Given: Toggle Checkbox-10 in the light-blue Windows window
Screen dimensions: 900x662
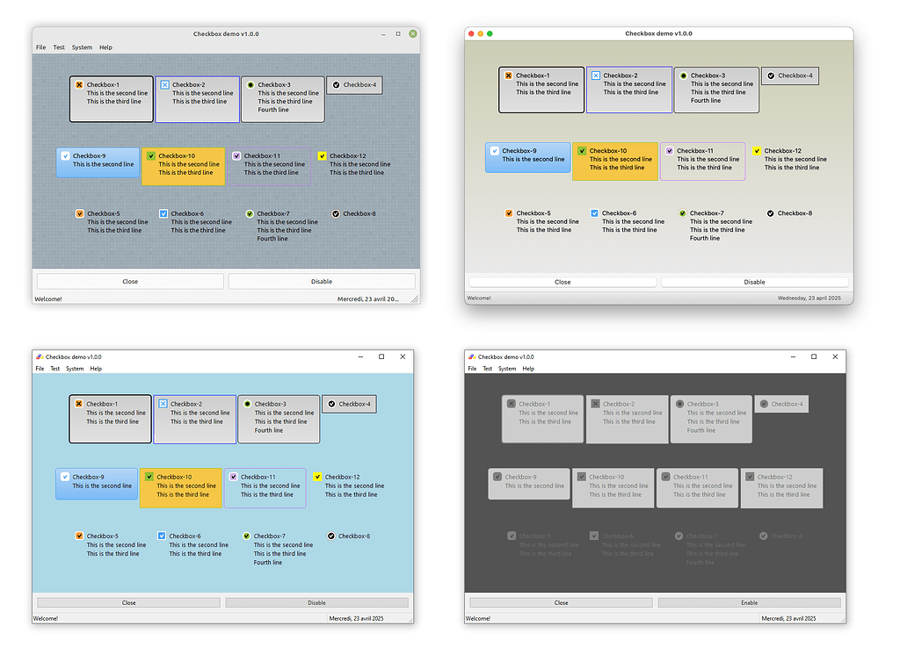Looking at the screenshot, I should (x=149, y=477).
